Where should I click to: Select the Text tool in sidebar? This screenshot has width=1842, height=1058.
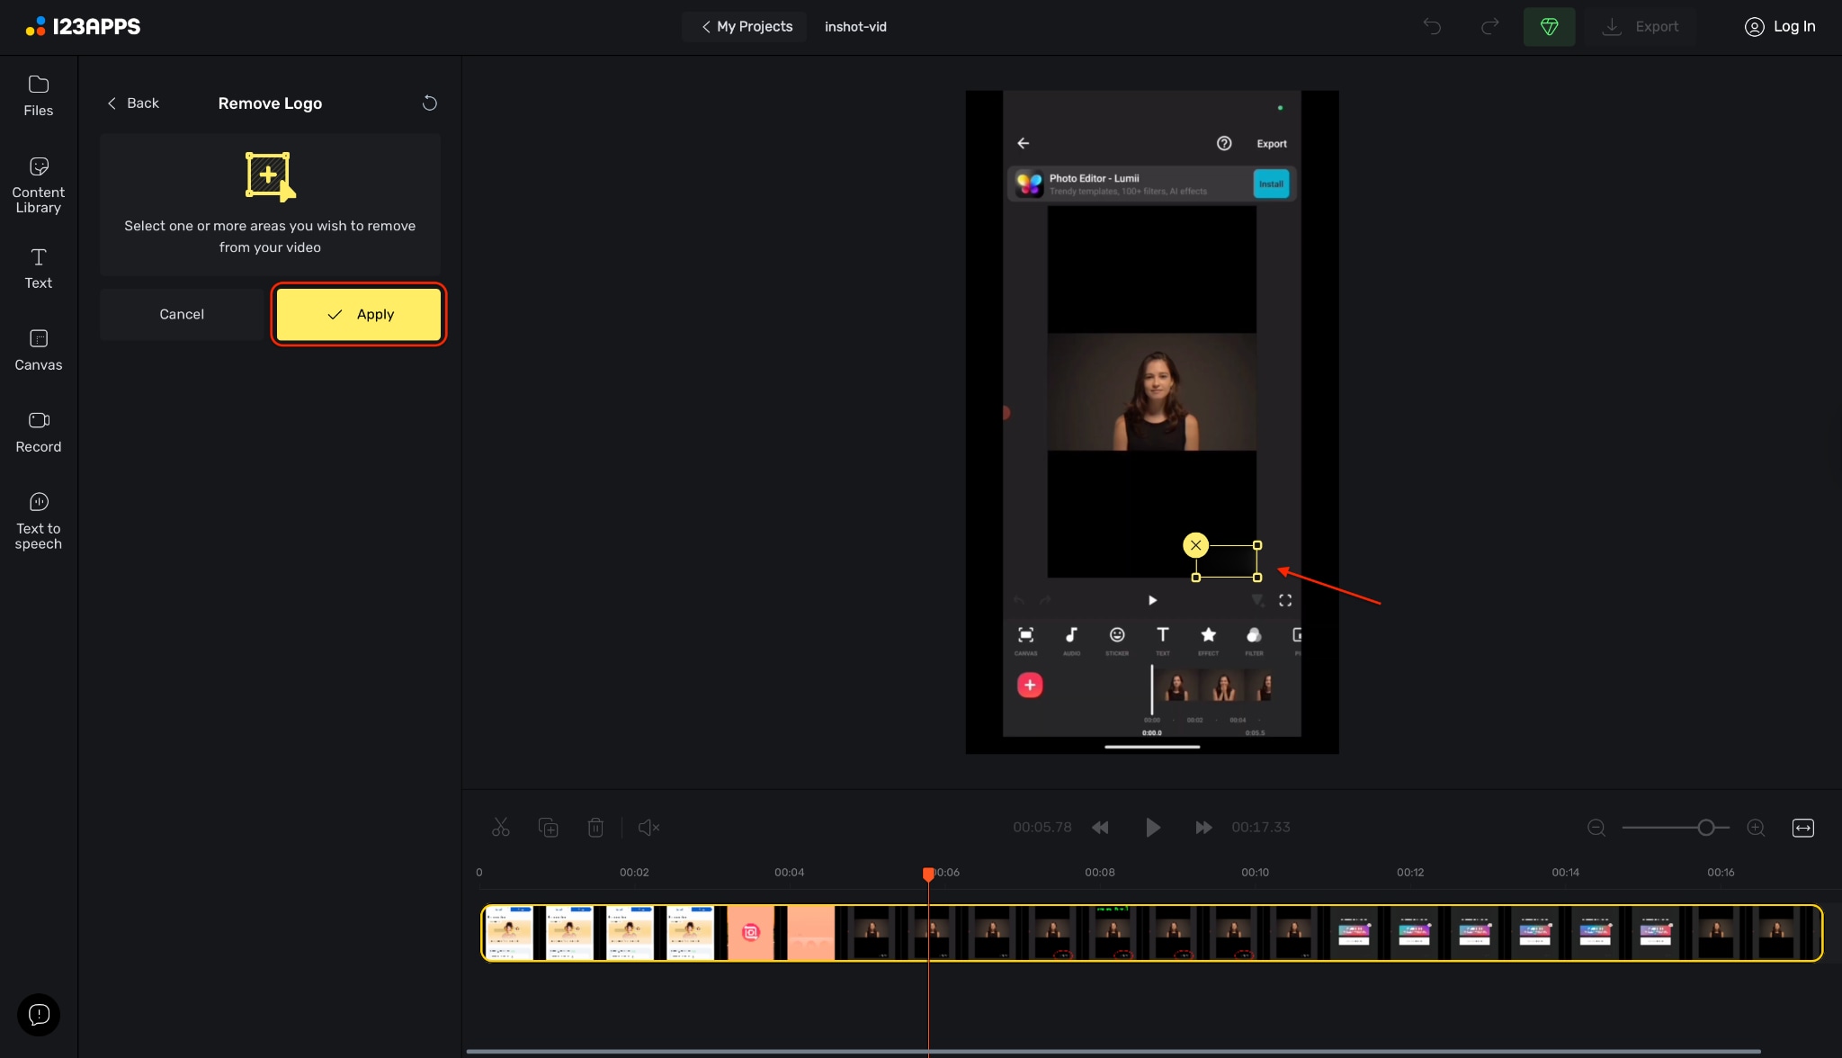pos(38,267)
